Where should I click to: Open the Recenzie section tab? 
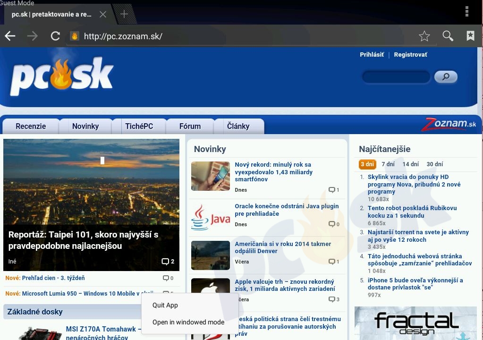coord(31,126)
